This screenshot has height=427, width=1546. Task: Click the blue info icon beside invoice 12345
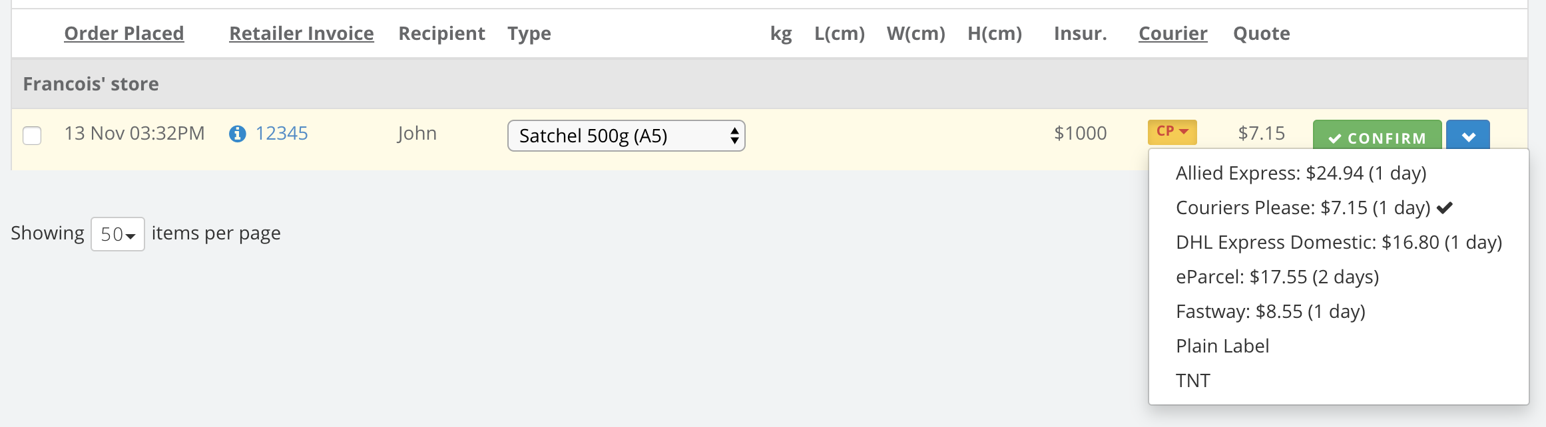[237, 134]
